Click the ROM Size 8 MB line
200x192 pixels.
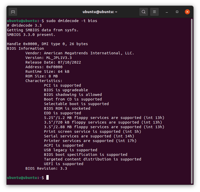pyautogui.click(x=42, y=76)
